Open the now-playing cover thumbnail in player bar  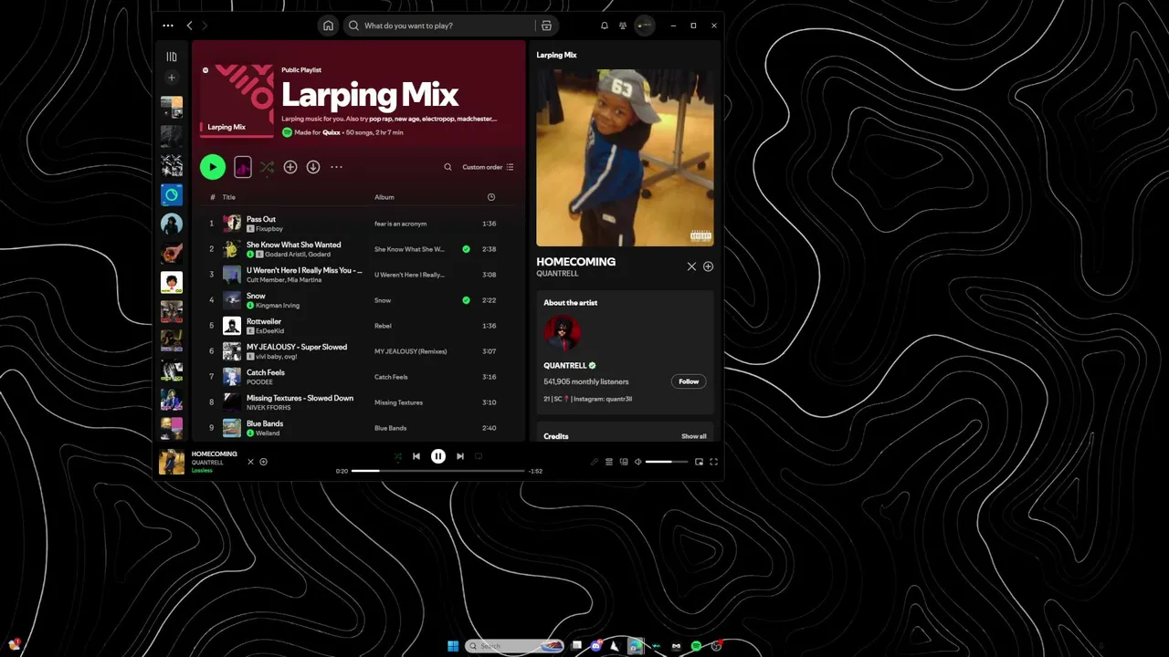[172, 462]
